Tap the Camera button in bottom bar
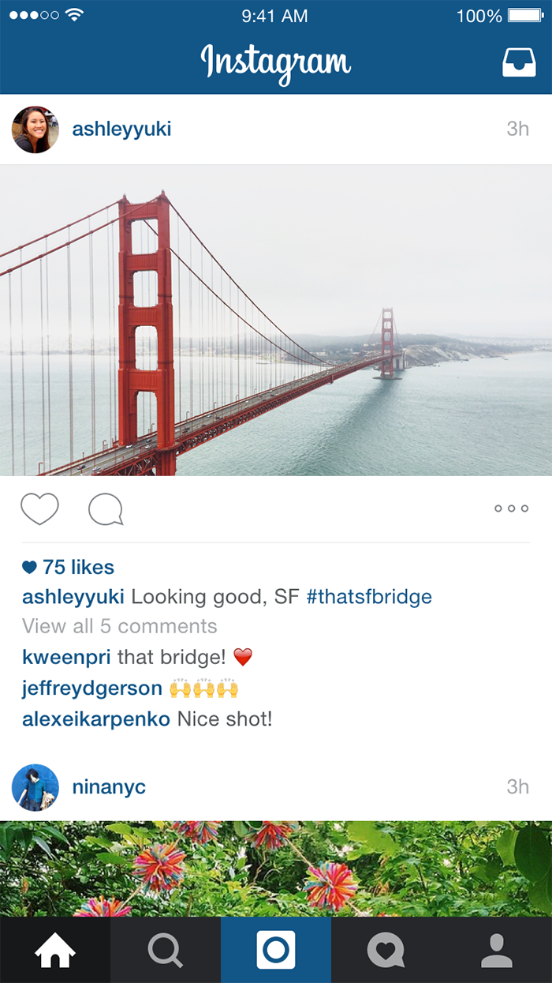552x983 pixels. 276,950
